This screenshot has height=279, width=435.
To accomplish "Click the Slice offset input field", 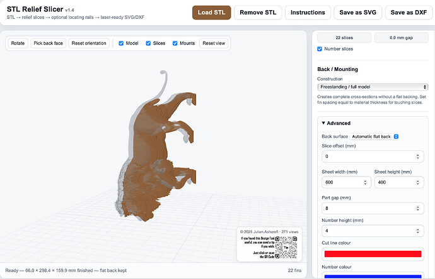I will point(373,156).
